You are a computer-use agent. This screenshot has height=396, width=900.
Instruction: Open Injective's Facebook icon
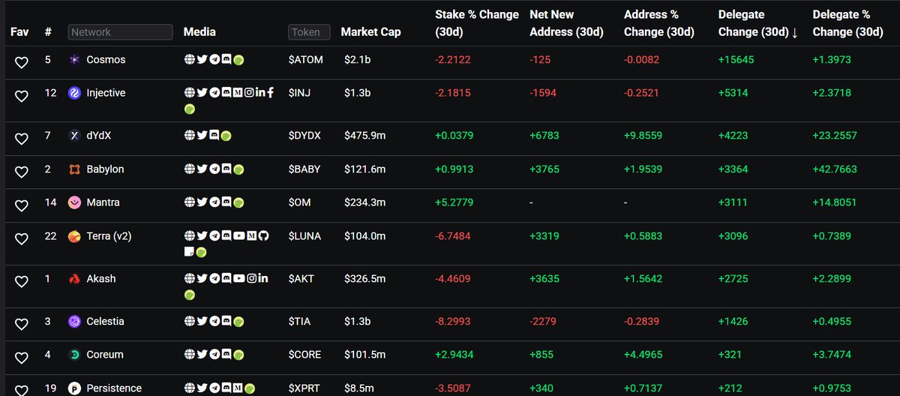click(x=270, y=93)
